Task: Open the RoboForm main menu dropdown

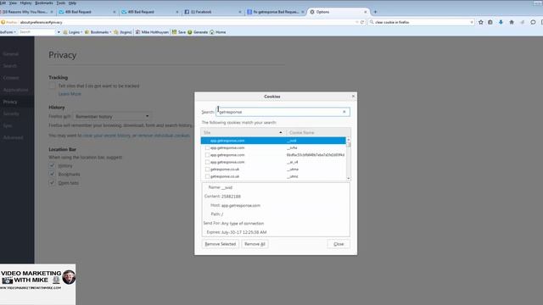Action: (x=8, y=32)
